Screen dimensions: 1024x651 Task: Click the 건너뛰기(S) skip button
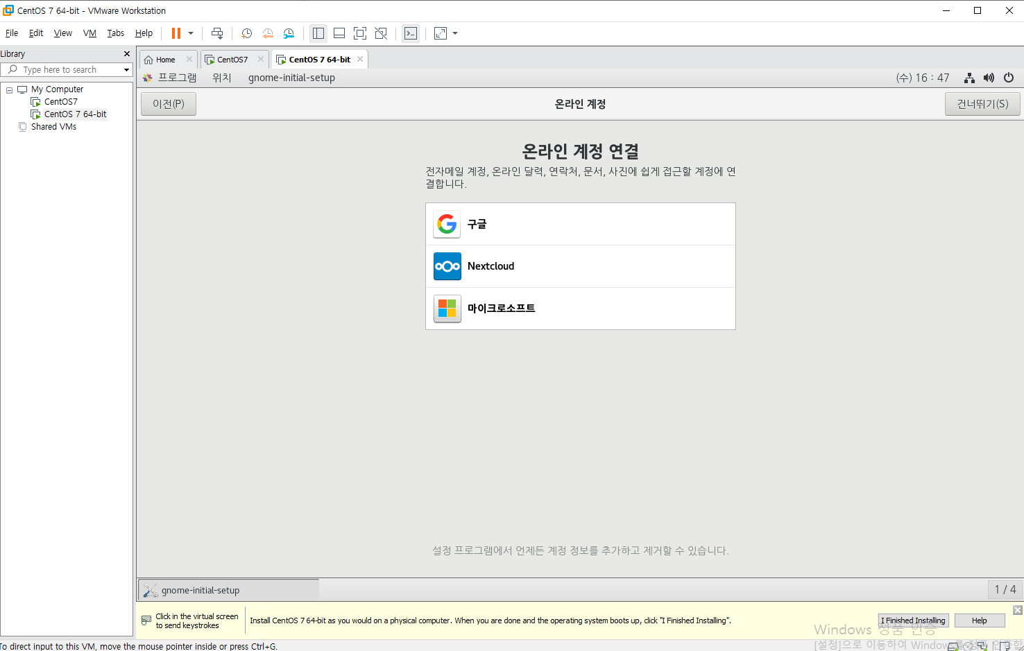click(982, 104)
